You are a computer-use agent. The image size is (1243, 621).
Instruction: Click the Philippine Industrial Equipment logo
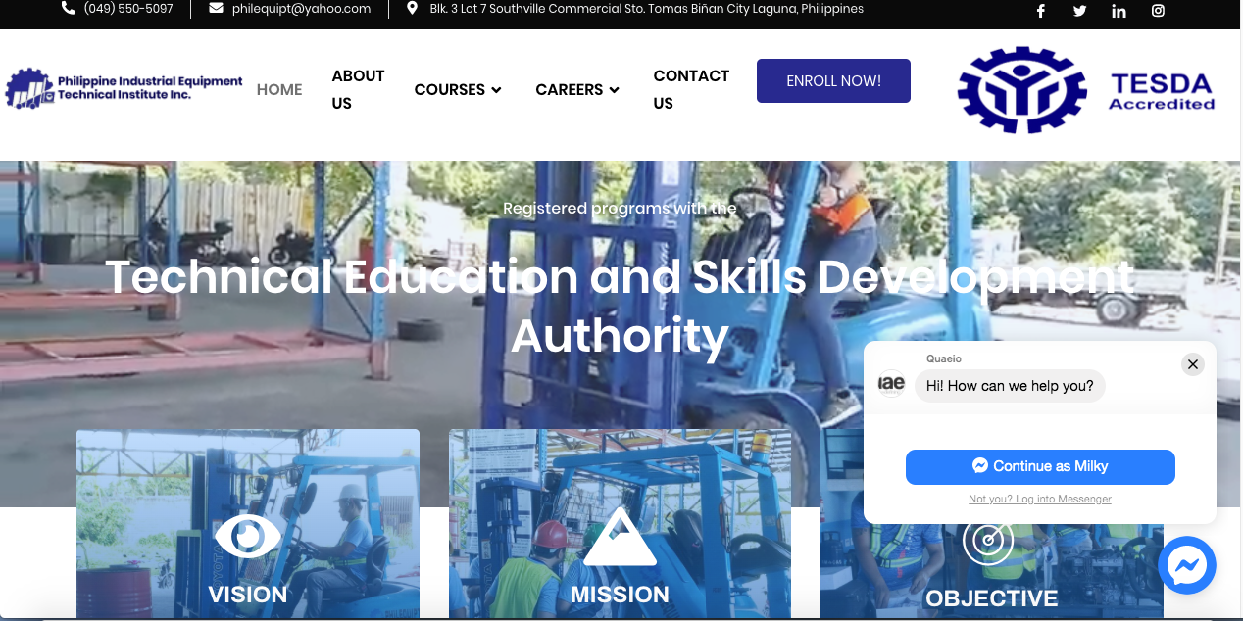(124, 88)
